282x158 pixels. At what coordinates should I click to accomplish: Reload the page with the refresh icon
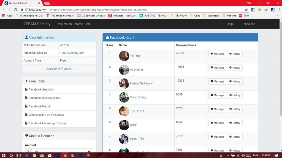click(x=15, y=10)
